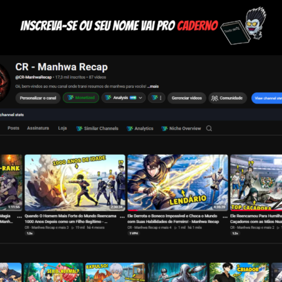This screenshot has height=282, width=282.
Task: Switch to the Assinatura tab
Action: (38, 128)
